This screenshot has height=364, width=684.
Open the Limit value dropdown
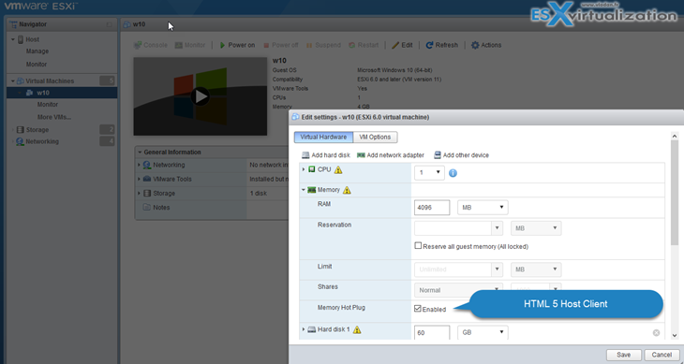(x=497, y=269)
